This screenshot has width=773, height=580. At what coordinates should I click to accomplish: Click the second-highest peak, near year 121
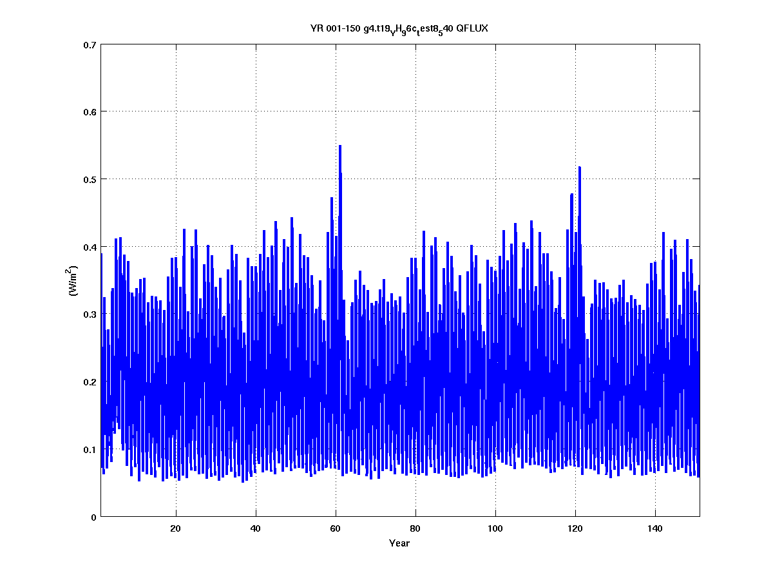[x=580, y=168]
